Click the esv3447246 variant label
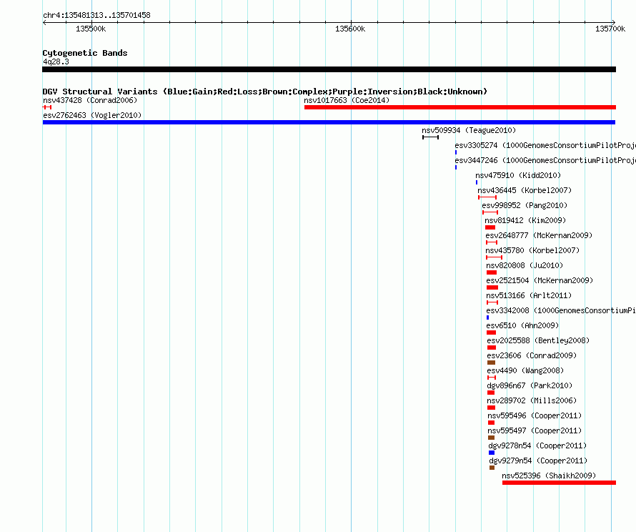The image size is (636, 532). click(x=545, y=160)
